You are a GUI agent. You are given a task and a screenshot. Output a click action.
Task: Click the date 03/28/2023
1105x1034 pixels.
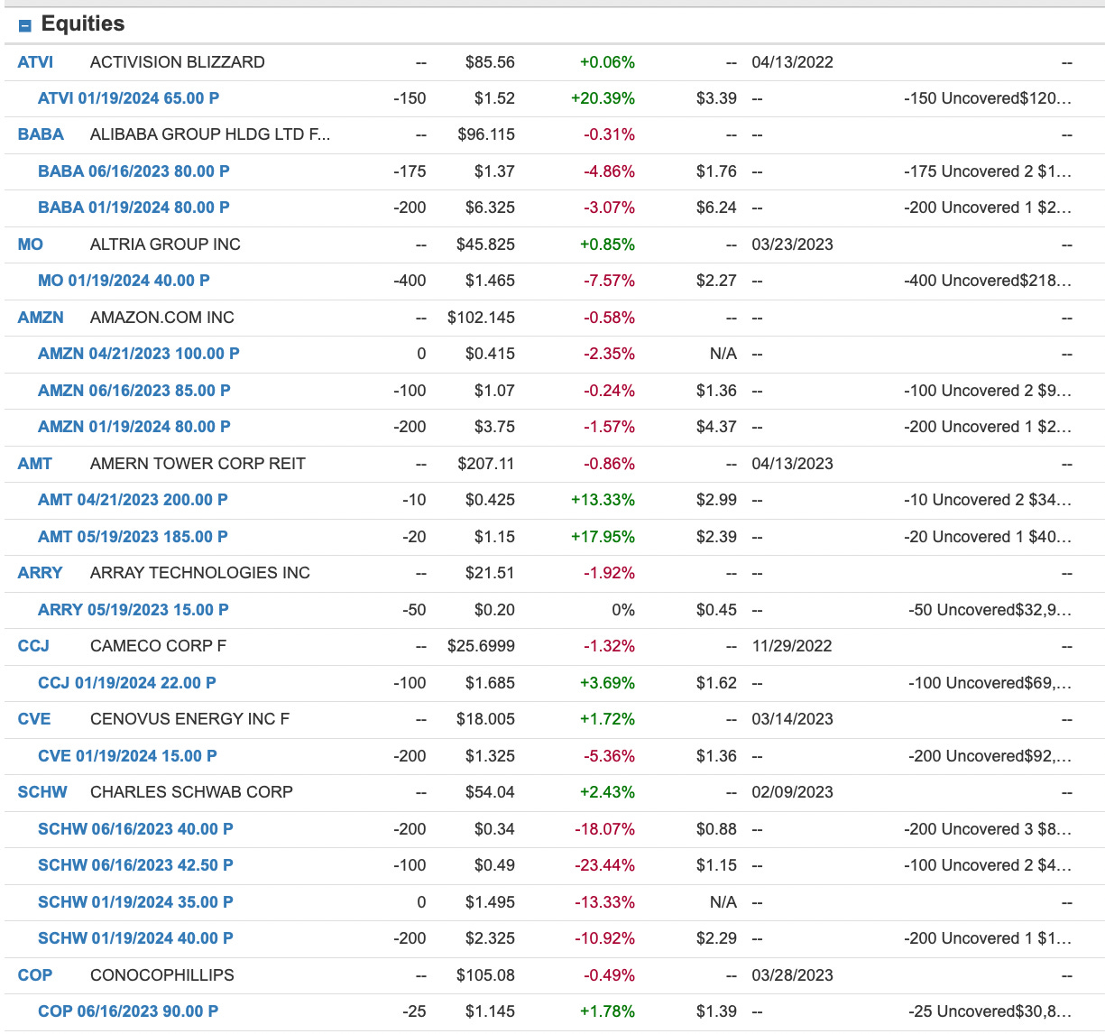click(x=792, y=975)
